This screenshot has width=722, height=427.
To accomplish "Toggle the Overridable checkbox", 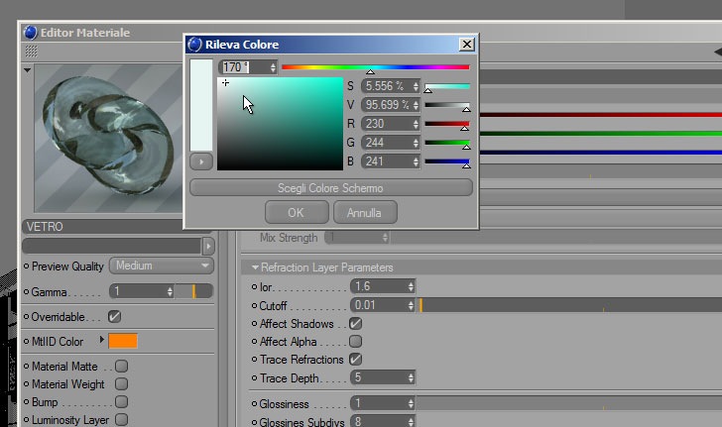I will pyautogui.click(x=114, y=317).
